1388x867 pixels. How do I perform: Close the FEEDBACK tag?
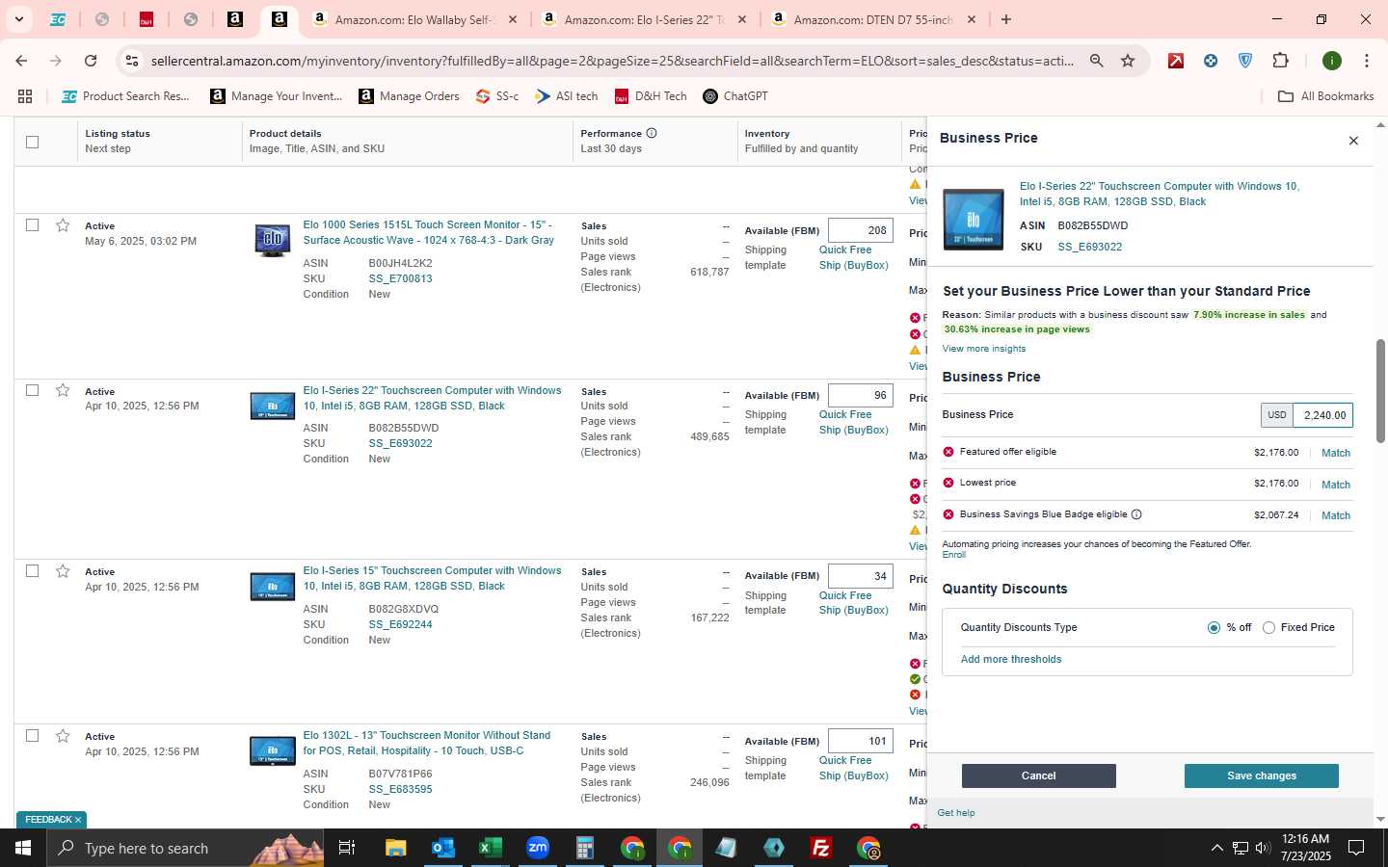78,820
